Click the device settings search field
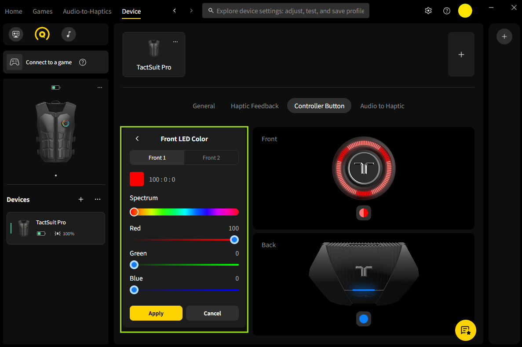Viewport: 522px width, 347px height. point(286,11)
